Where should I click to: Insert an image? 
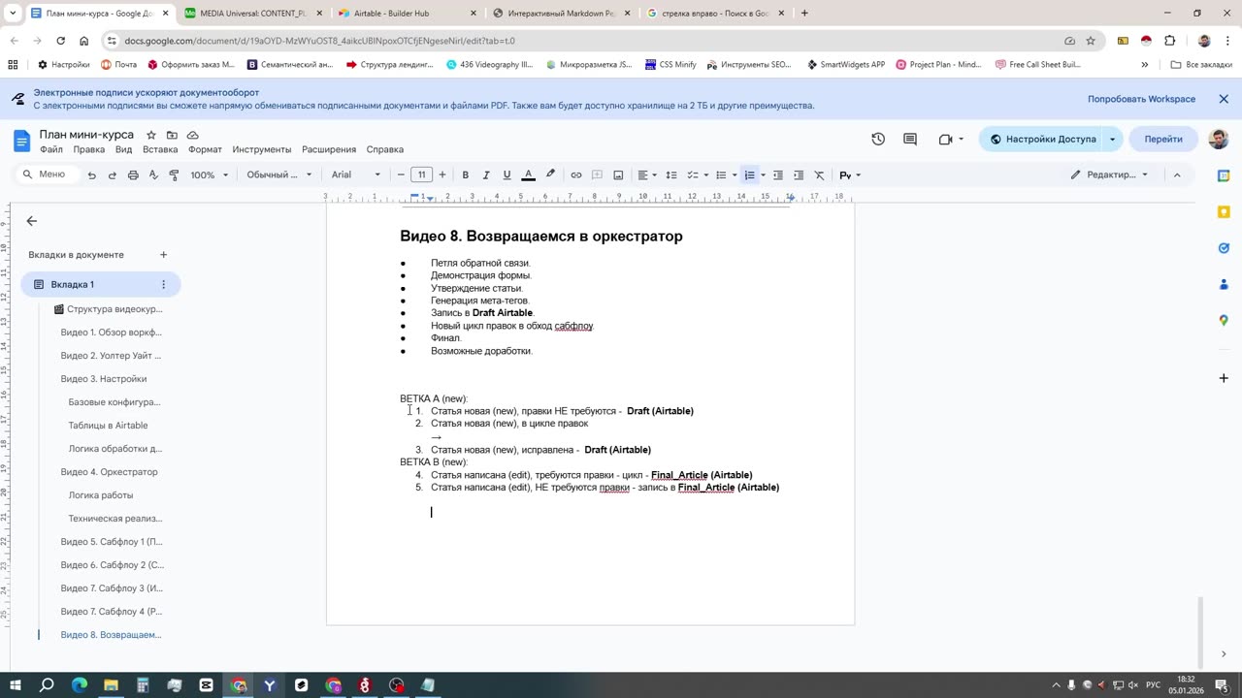[618, 175]
